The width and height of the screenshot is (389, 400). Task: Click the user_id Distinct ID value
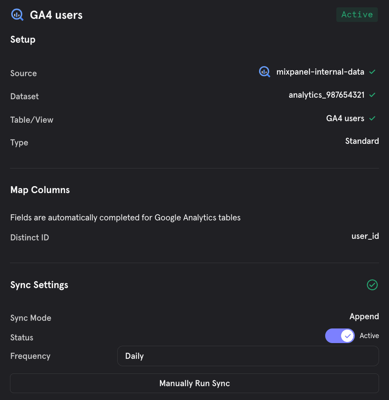pos(365,236)
